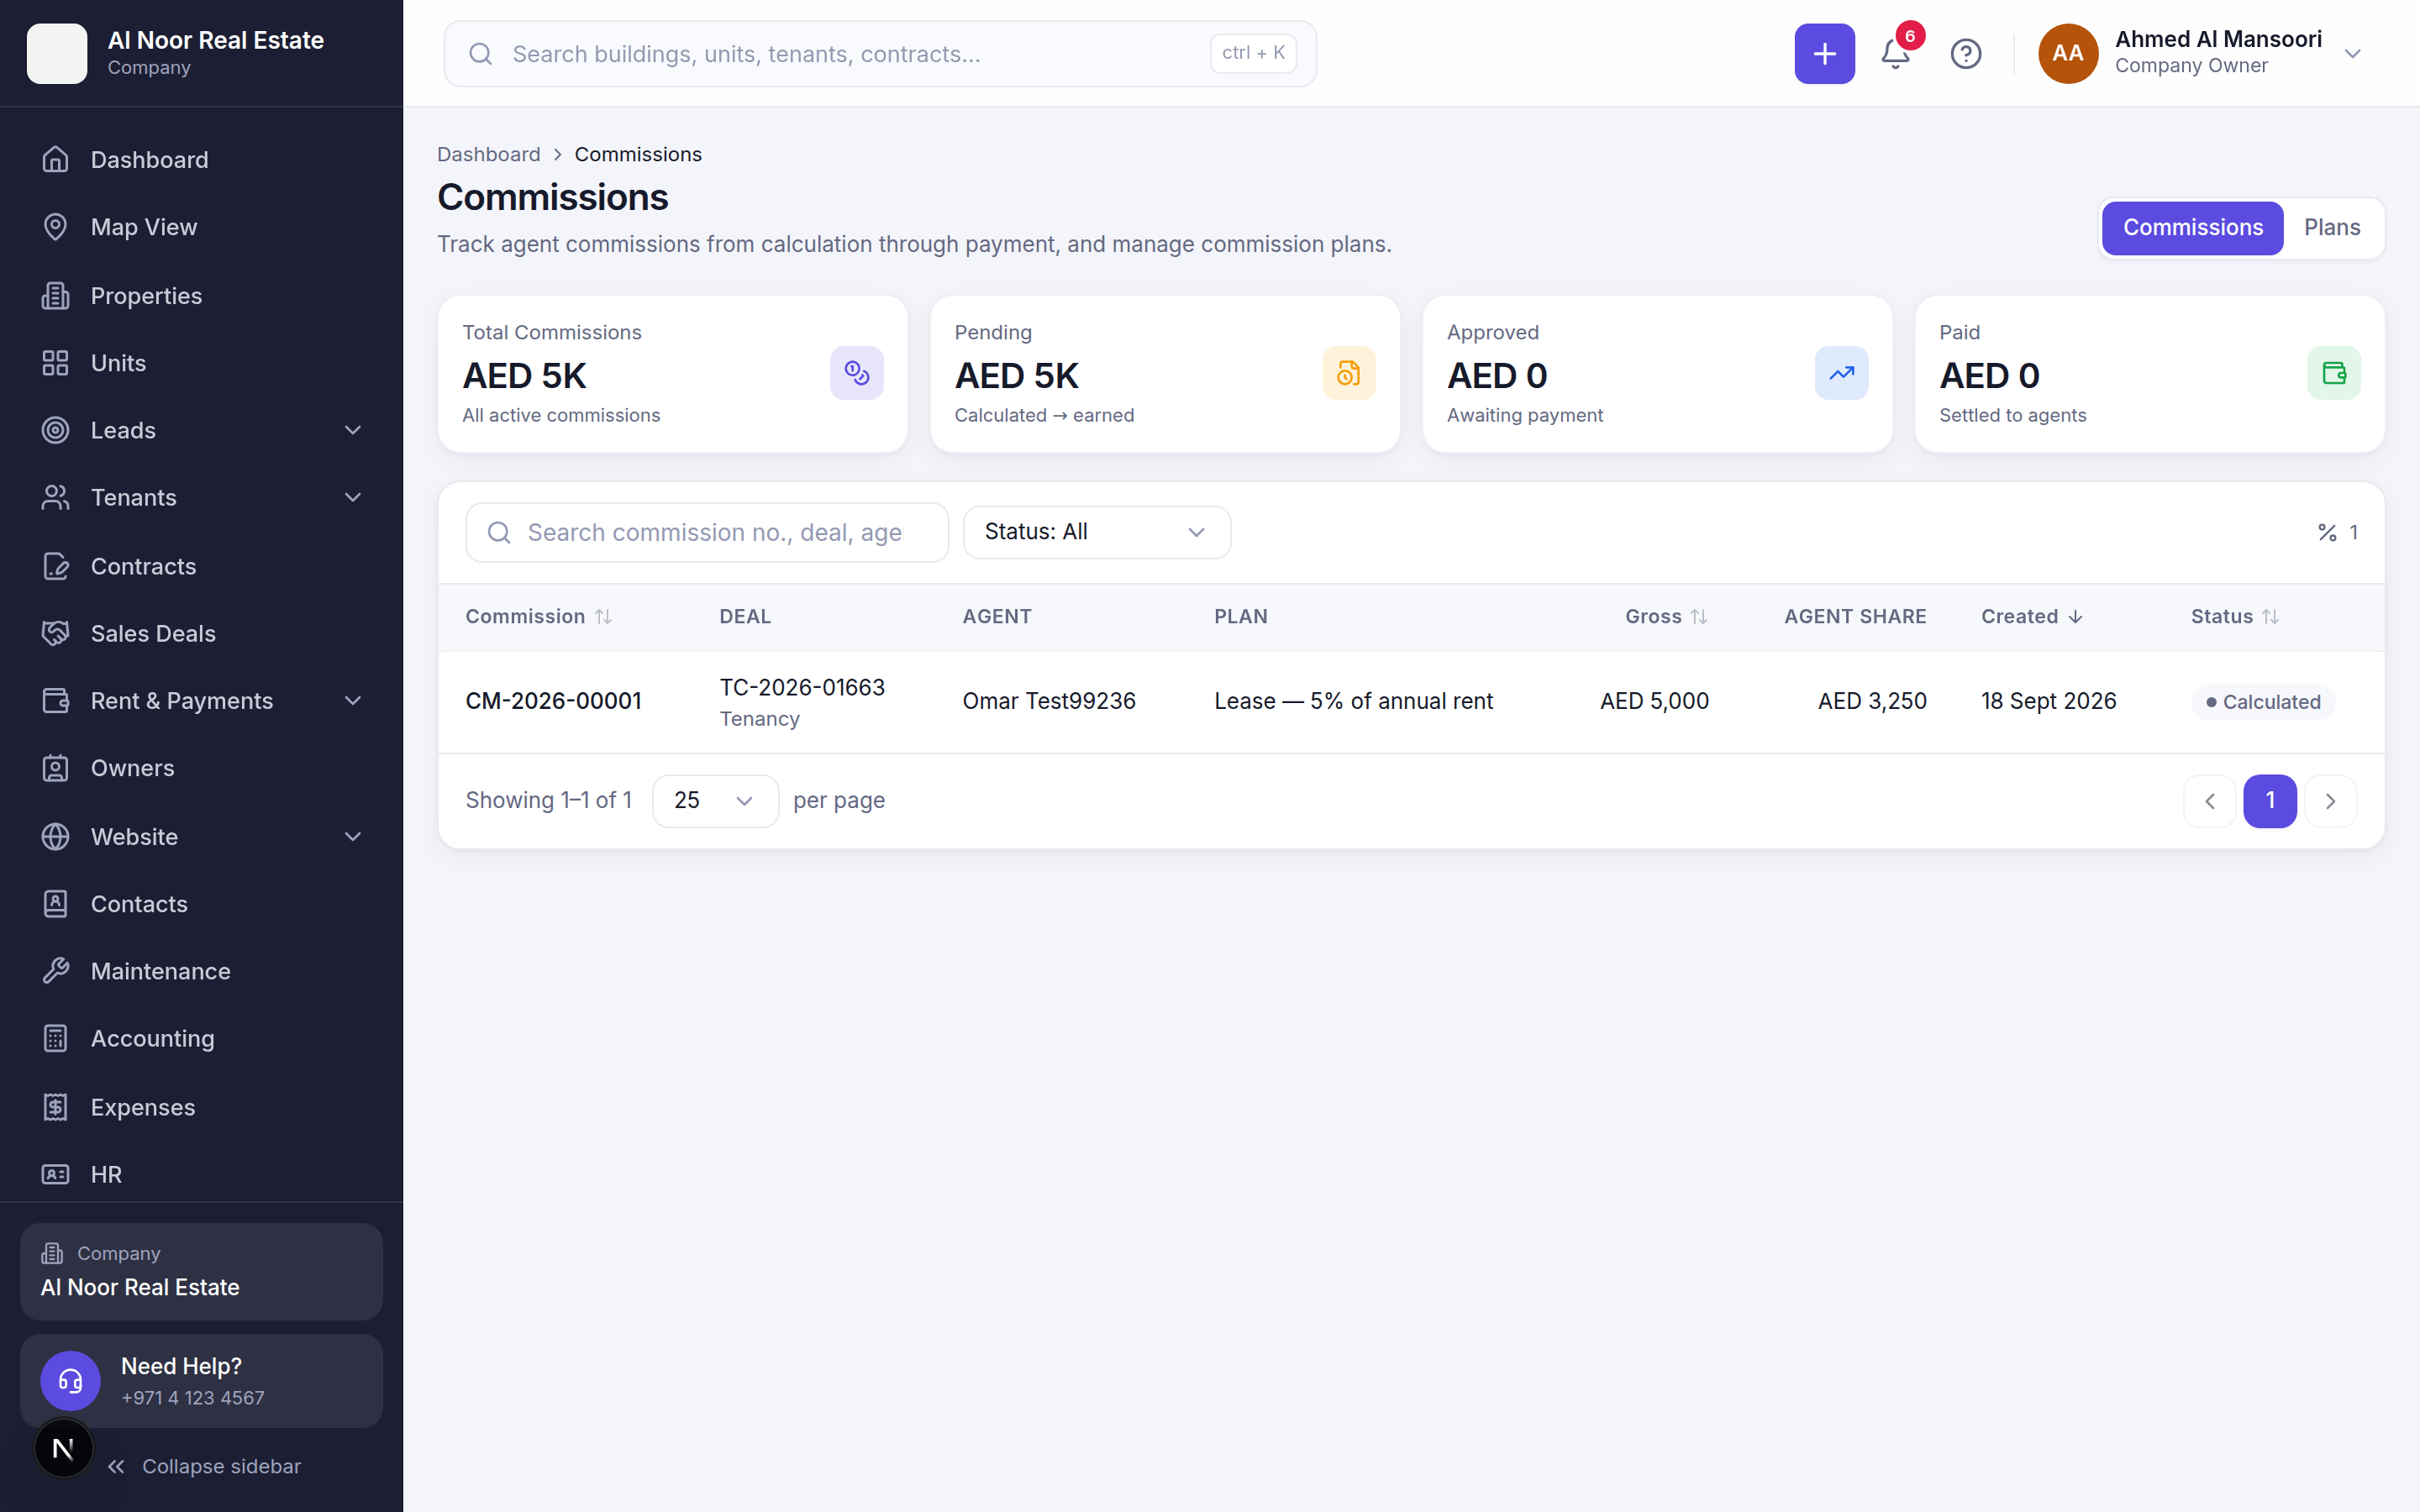The width and height of the screenshot is (2420, 1512).
Task: Open the Ahmed Al Mansoori account menu
Action: [2201, 53]
